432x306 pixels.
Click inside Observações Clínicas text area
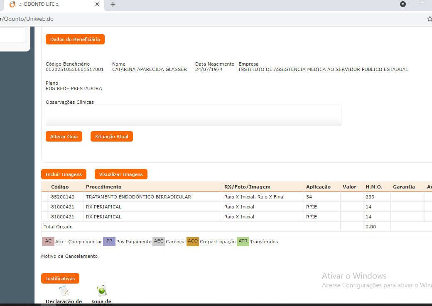click(193, 115)
